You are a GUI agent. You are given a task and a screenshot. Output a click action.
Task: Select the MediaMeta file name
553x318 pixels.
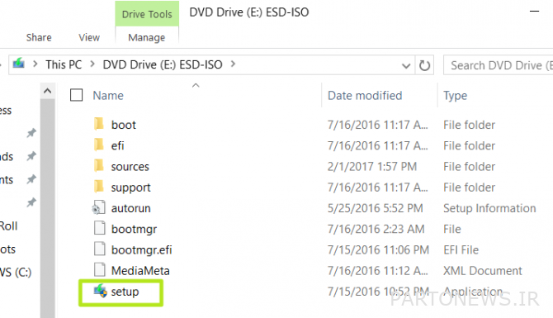[x=140, y=271]
